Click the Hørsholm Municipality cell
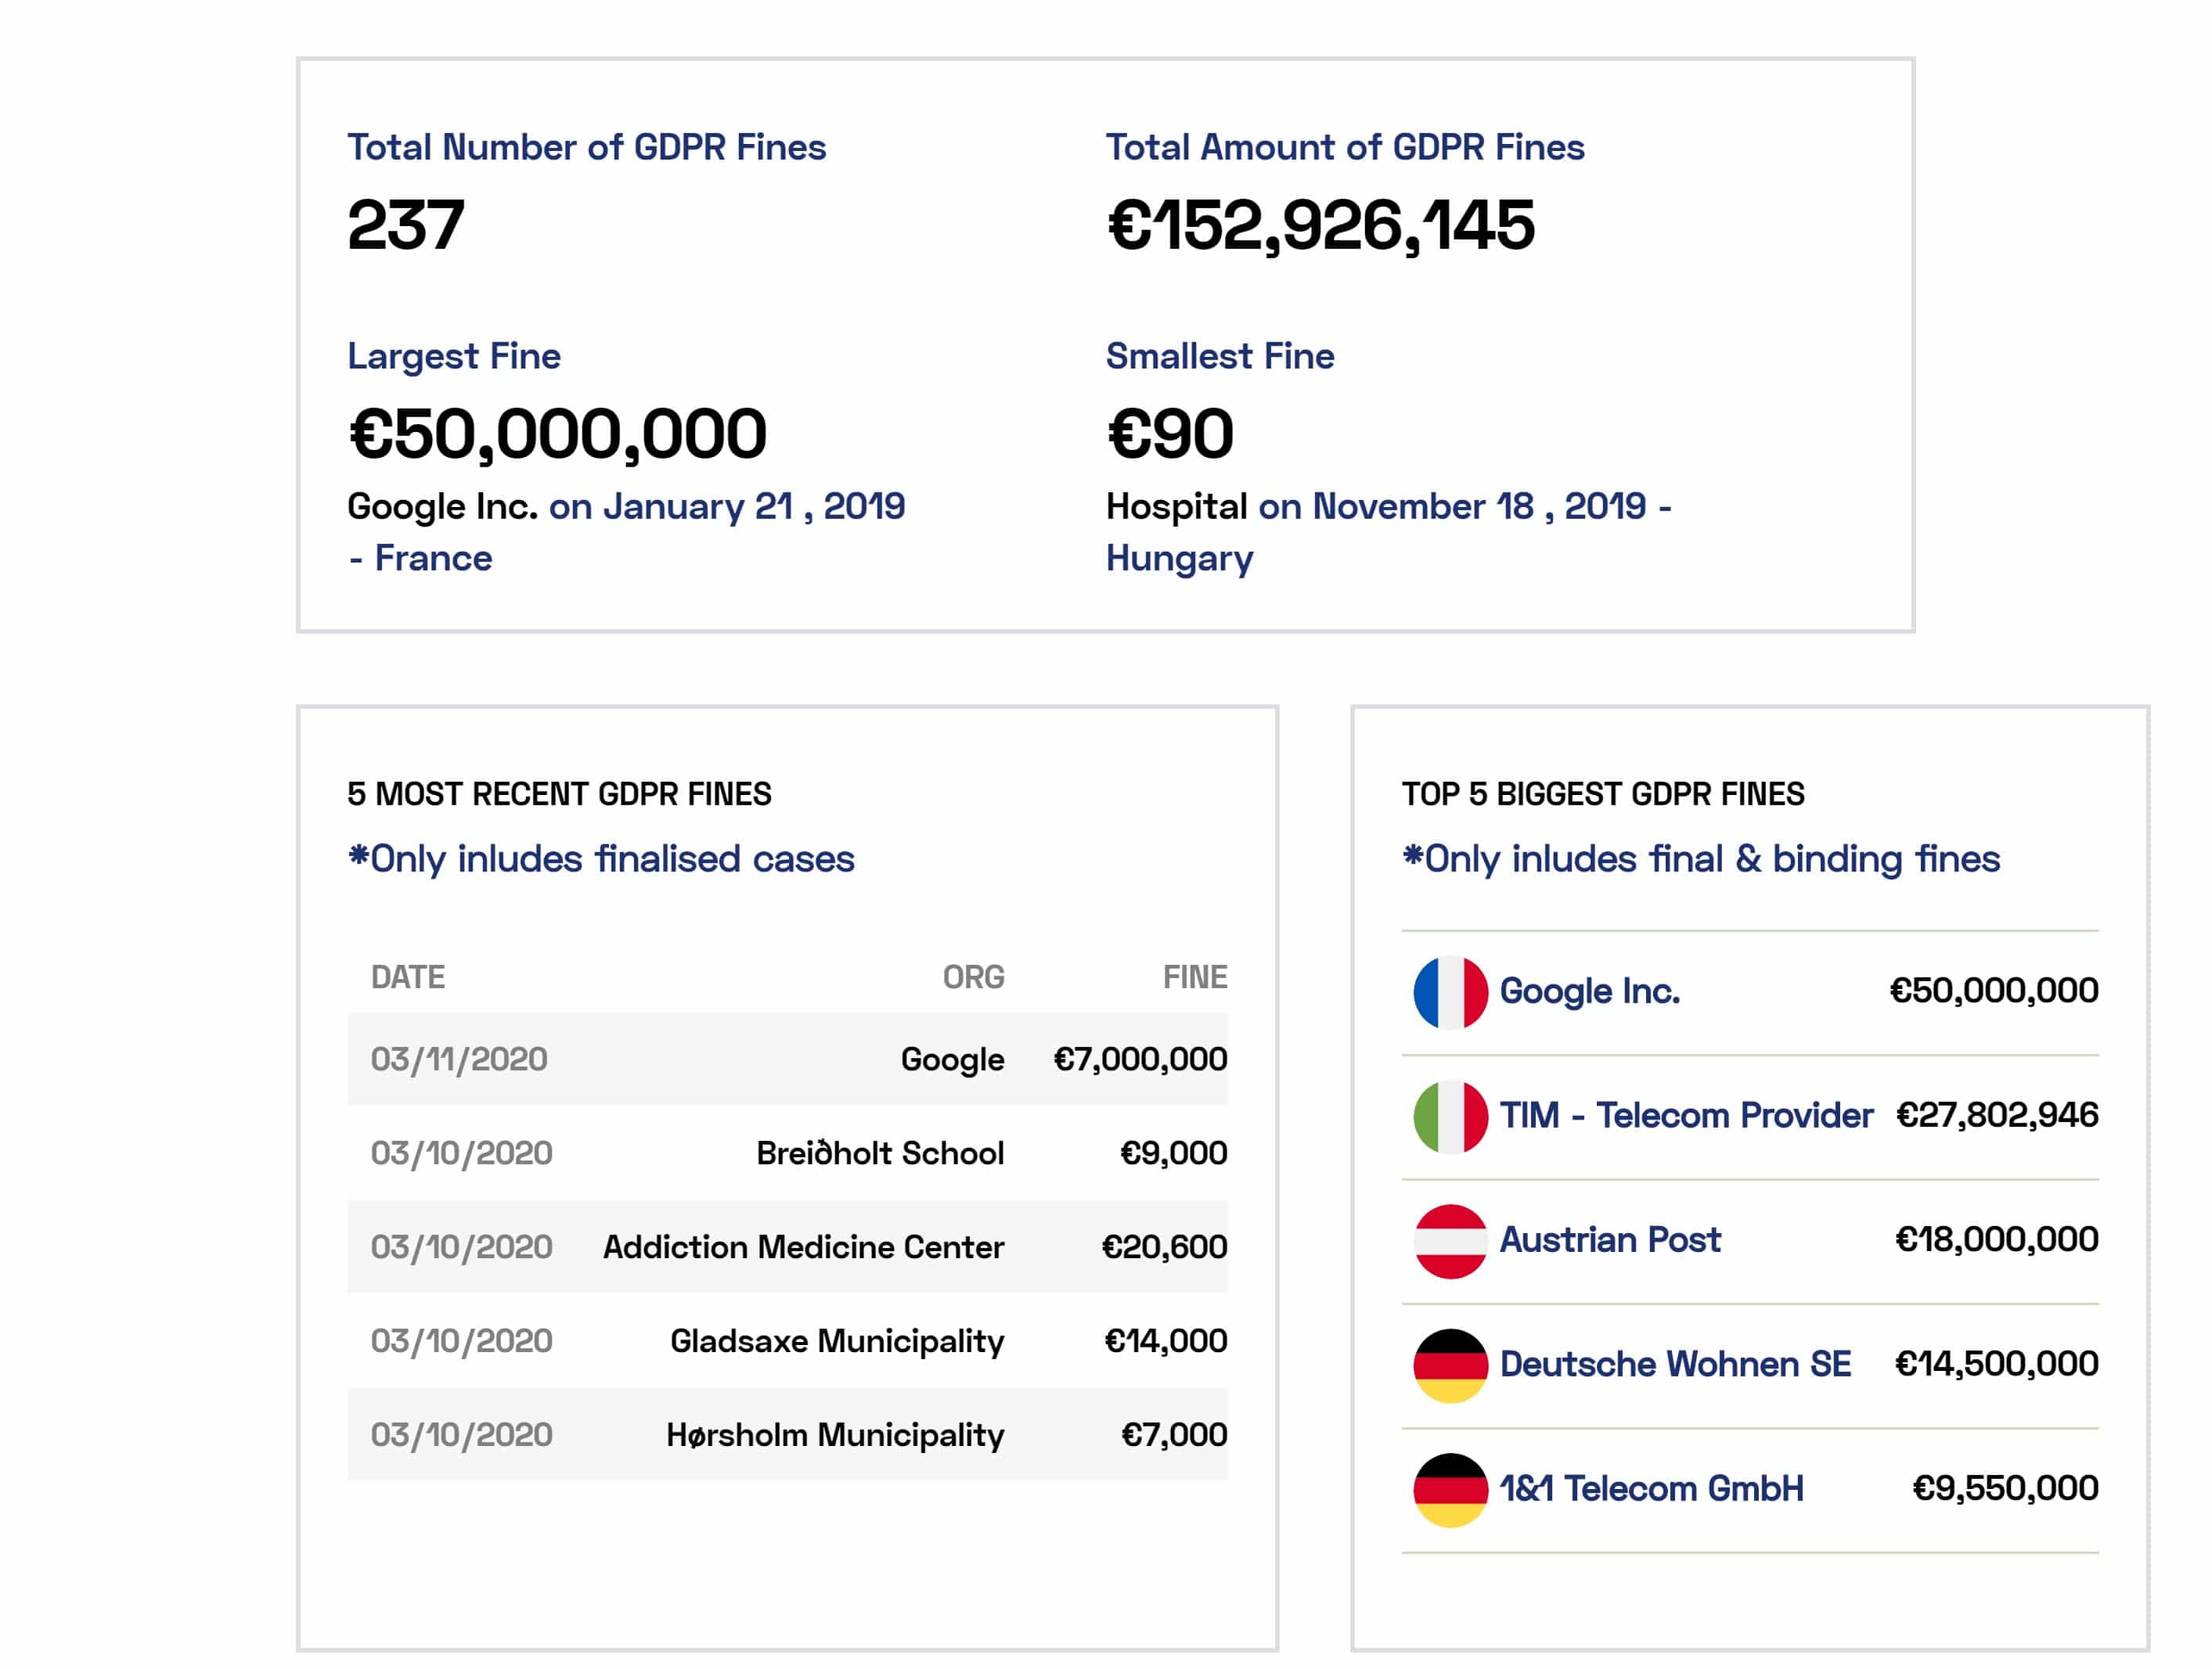 [835, 1436]
